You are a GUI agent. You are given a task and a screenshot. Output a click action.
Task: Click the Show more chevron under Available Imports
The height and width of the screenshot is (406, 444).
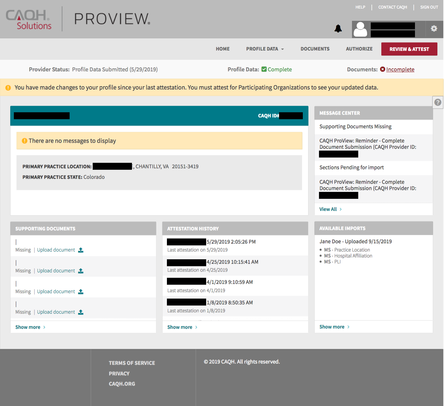[348, 327]
